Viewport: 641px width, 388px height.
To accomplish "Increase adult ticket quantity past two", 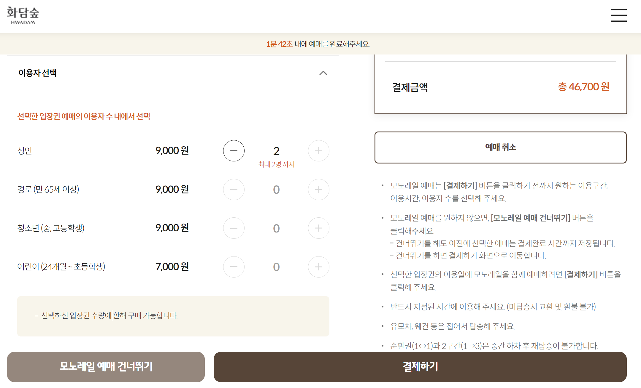I will click(318, 151).
